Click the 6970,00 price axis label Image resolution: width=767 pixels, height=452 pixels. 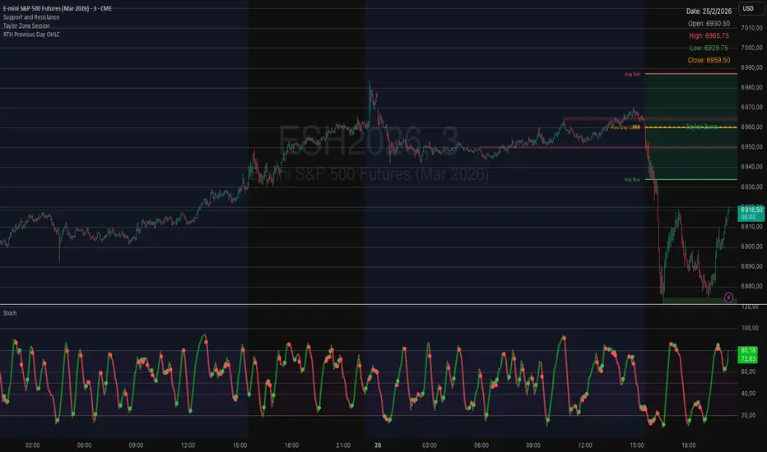[751, 107]
